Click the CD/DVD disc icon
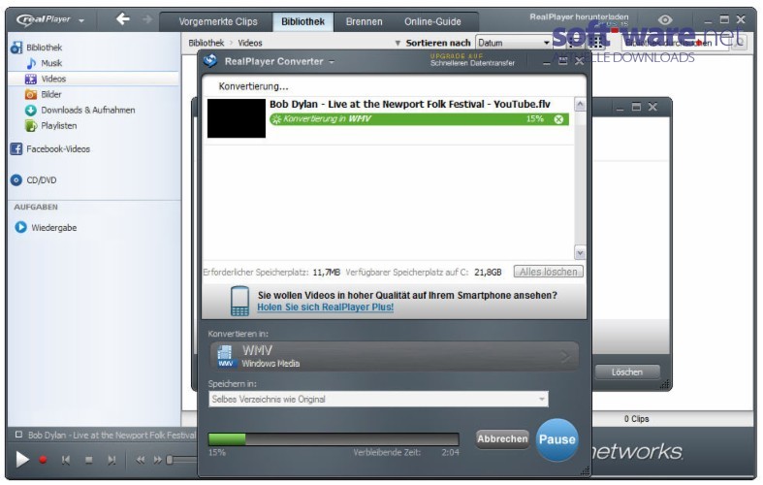Image resolution: width=763 pixels, height=485 pixels. (16, 180)
